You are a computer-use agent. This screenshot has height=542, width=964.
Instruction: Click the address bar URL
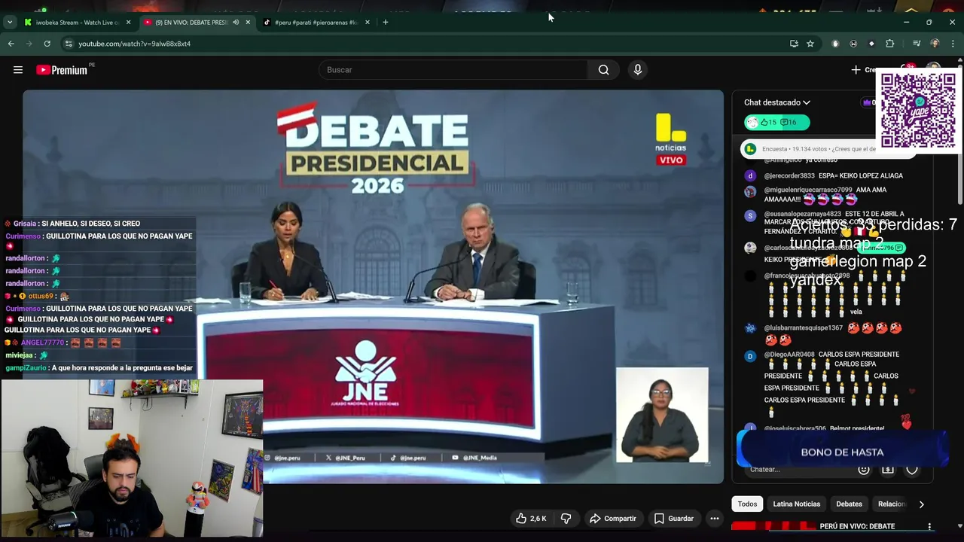(134, 44)
